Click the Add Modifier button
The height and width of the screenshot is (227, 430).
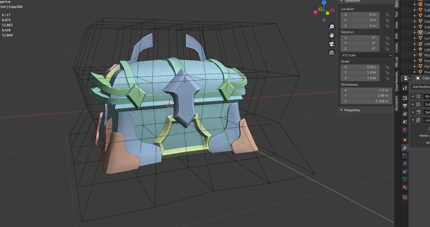coord(420,87)
